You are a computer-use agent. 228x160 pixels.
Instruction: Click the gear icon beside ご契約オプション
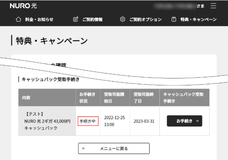coord(123,19)
